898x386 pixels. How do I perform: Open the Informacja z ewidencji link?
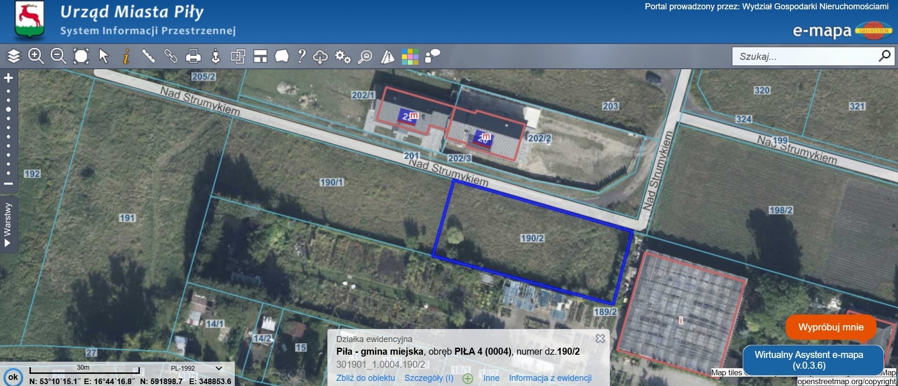point(550,378)
